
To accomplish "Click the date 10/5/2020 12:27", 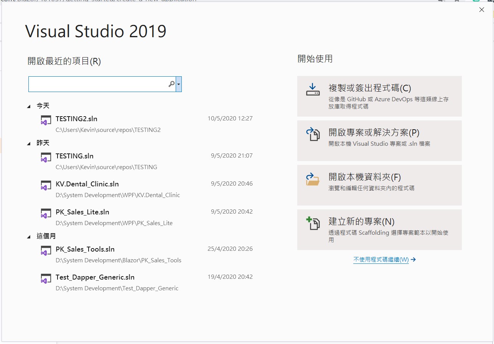I will pyautogui.click(x=230, y=119).
